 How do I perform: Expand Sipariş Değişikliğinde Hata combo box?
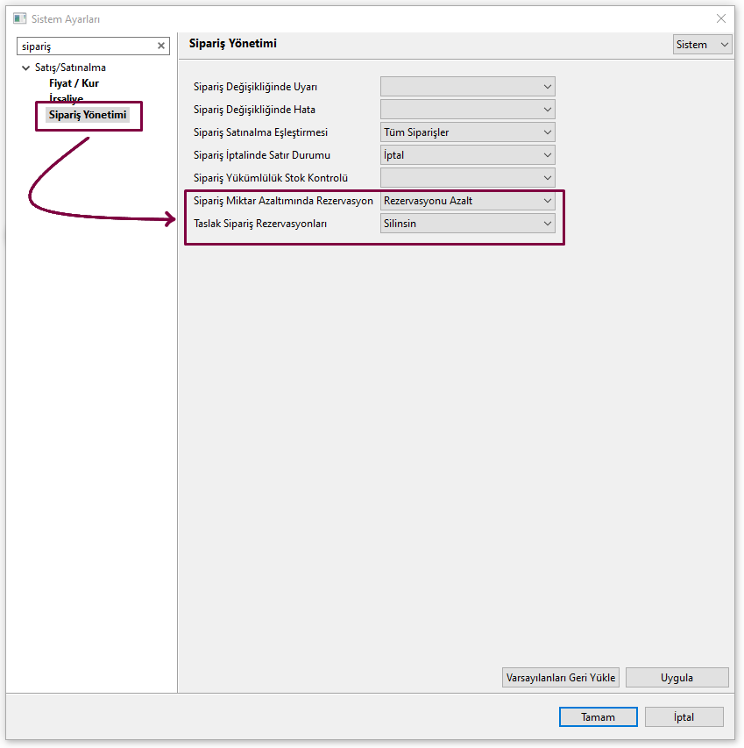click(467, 109)
